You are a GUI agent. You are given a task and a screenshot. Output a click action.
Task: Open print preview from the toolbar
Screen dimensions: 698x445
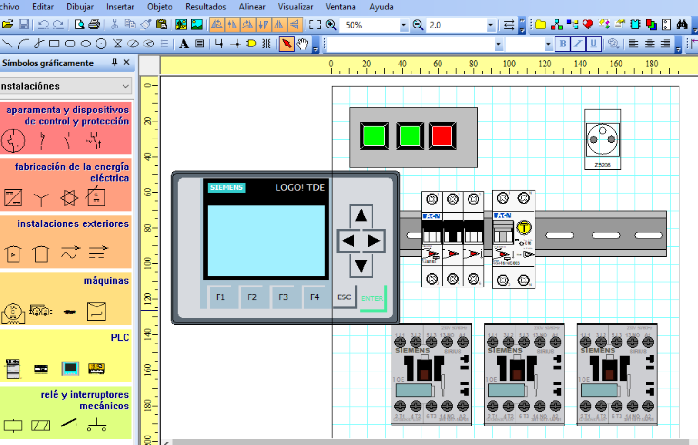[x=79, y=25]
